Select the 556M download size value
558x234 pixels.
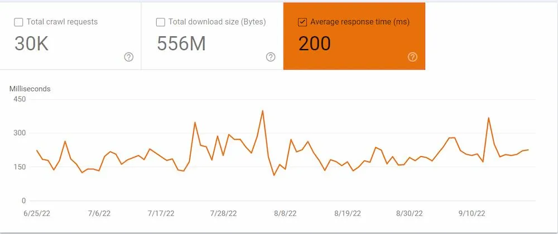pyautogui.click(x=181, y=43)
